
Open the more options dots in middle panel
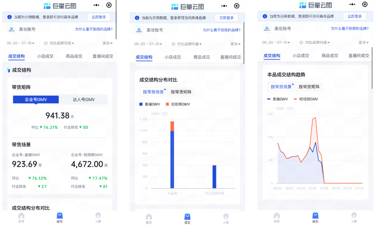pyautogui.click(x=224, y=6)
